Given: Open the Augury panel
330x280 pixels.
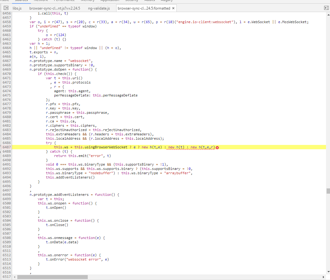Looking at the screenshot, I should coord(167,1).
